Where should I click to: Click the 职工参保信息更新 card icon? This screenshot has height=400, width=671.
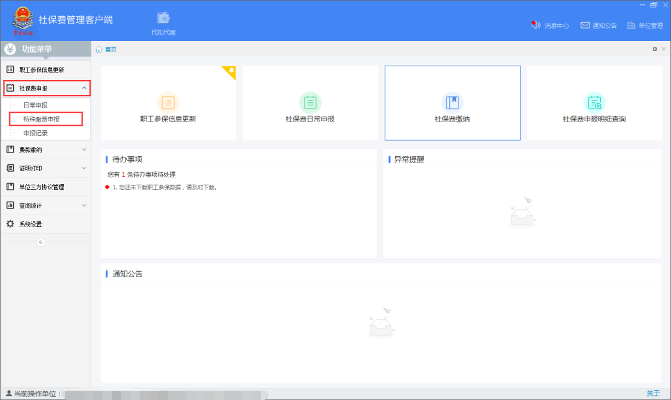pyautogui.click(x=168, y=102)
